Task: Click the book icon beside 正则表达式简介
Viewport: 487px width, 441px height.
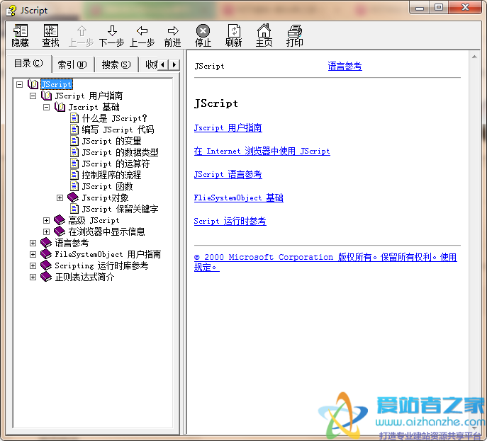Action: (x=46, y=277)
